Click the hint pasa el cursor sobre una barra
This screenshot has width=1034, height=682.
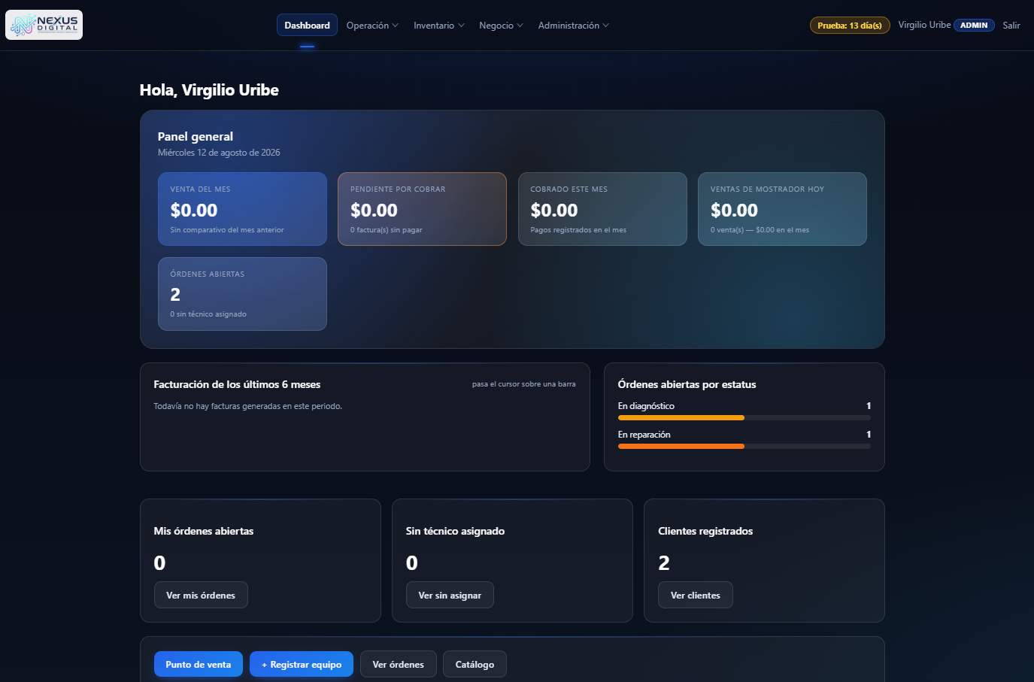tap(524, 384)
